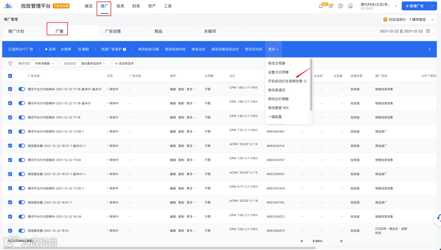Uncheck row 腾讯平台与内容媒体-2021-12-22 17:09-1
The image size is (441, 250).
pyautogui.click(x=10, y=131)
